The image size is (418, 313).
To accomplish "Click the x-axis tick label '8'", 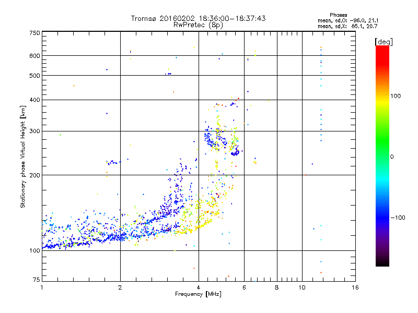I will pos(277,287).
